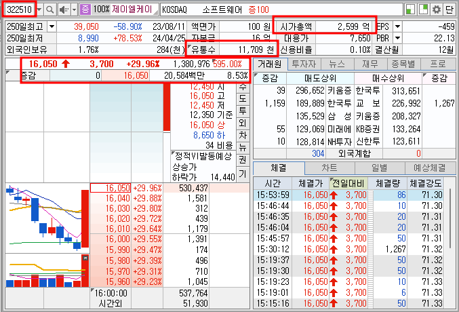
Task: Switch to the 뉴스 tab
Action: click(337, 64)
